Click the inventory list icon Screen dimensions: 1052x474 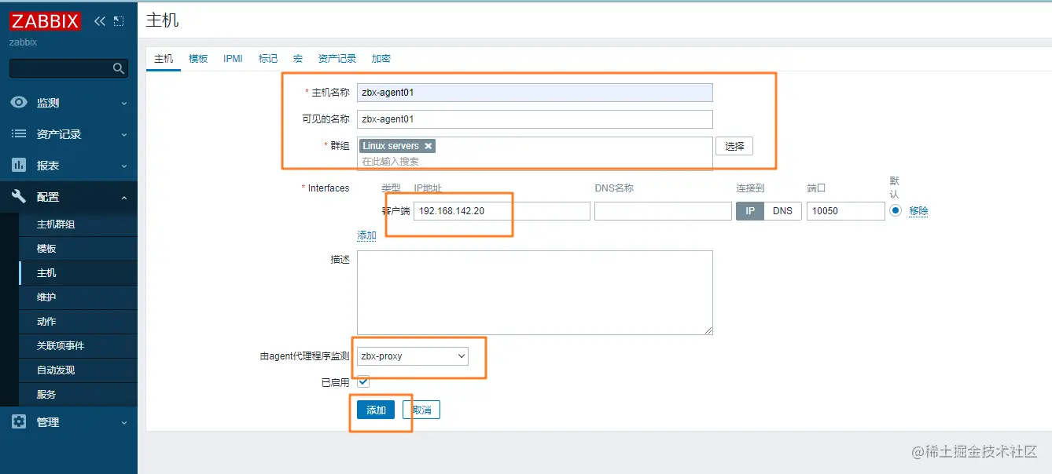[x=19, y=134]
